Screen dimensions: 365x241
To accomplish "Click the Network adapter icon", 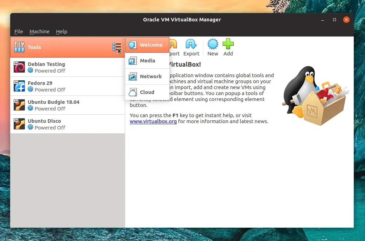I will pyautogui.click(x=133, y=76).
